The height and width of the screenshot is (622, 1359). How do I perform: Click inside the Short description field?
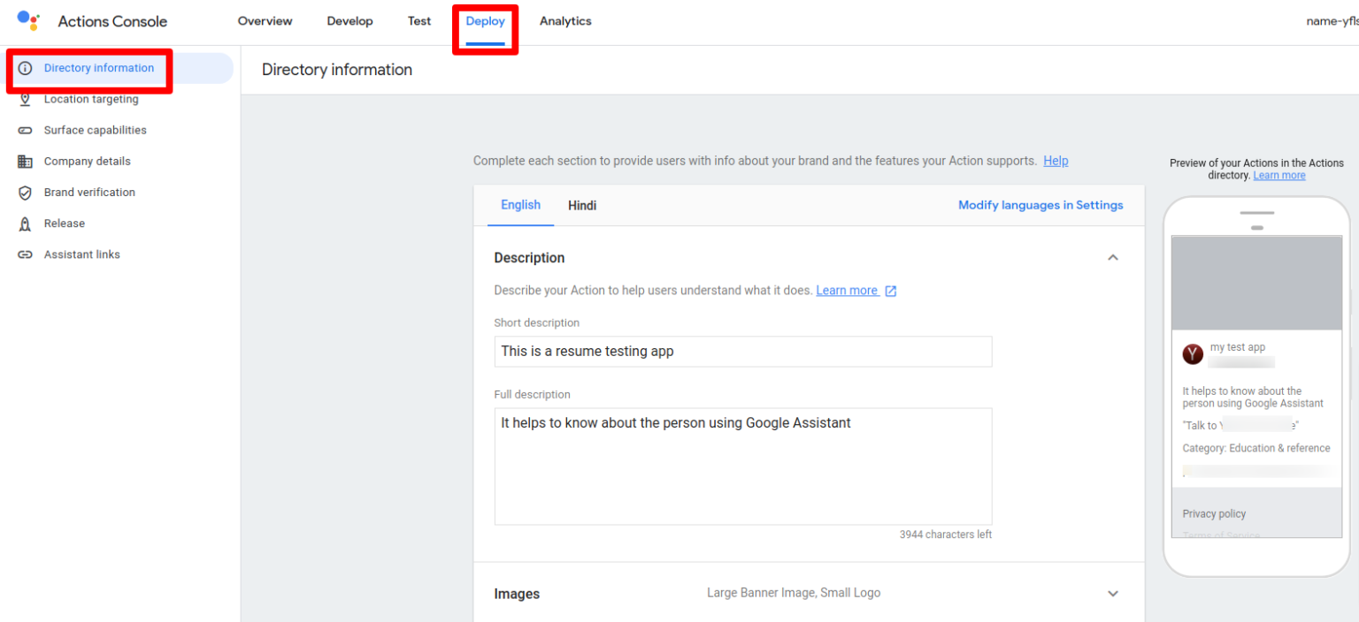click(x=742, y=351)
